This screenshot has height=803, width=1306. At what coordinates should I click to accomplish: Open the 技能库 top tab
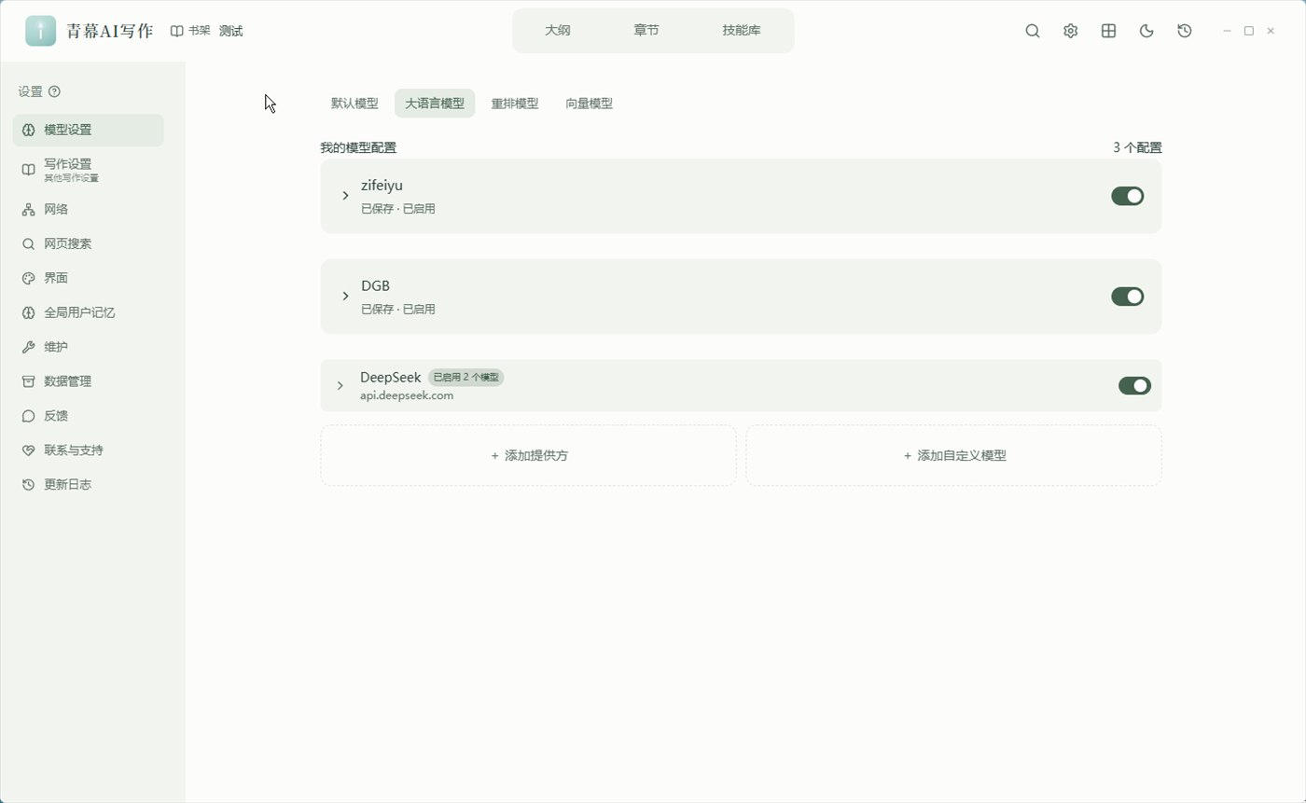coord(742,31)
